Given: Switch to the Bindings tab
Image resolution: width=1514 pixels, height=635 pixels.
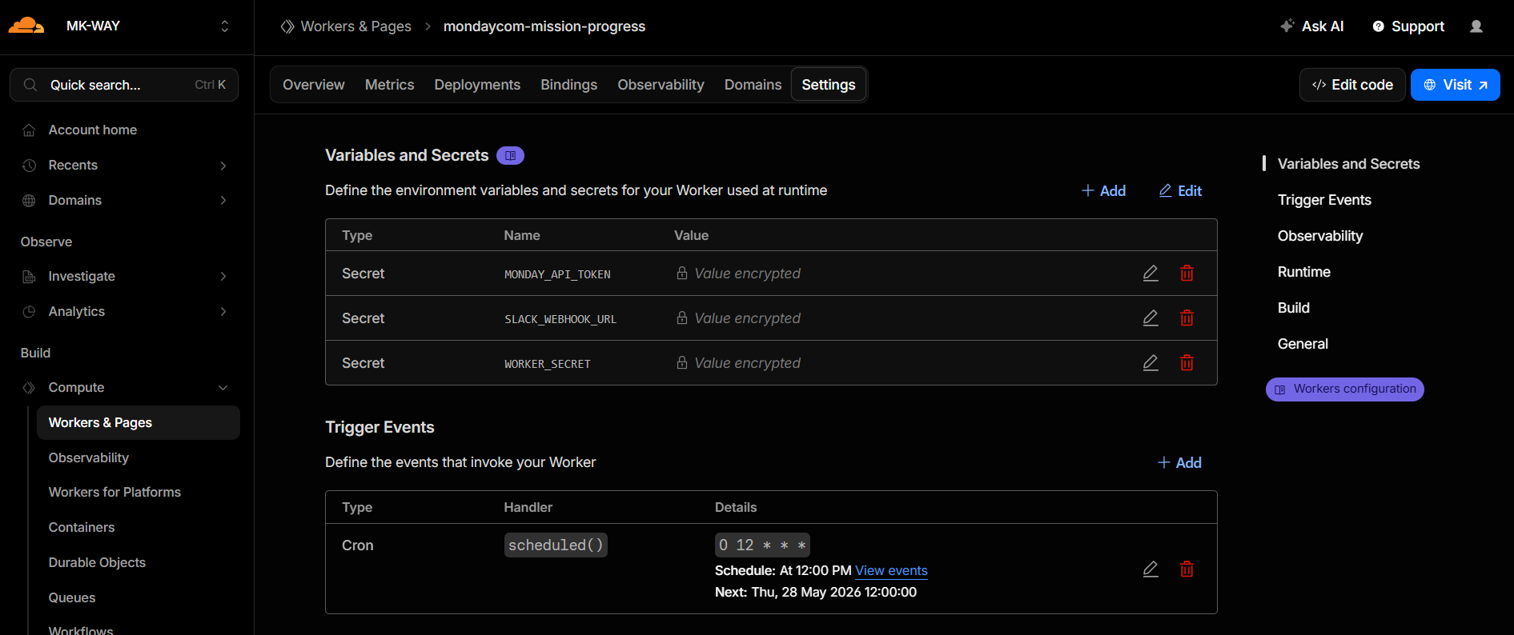Looking at the screenshot, I should click(x=569, y=85).
